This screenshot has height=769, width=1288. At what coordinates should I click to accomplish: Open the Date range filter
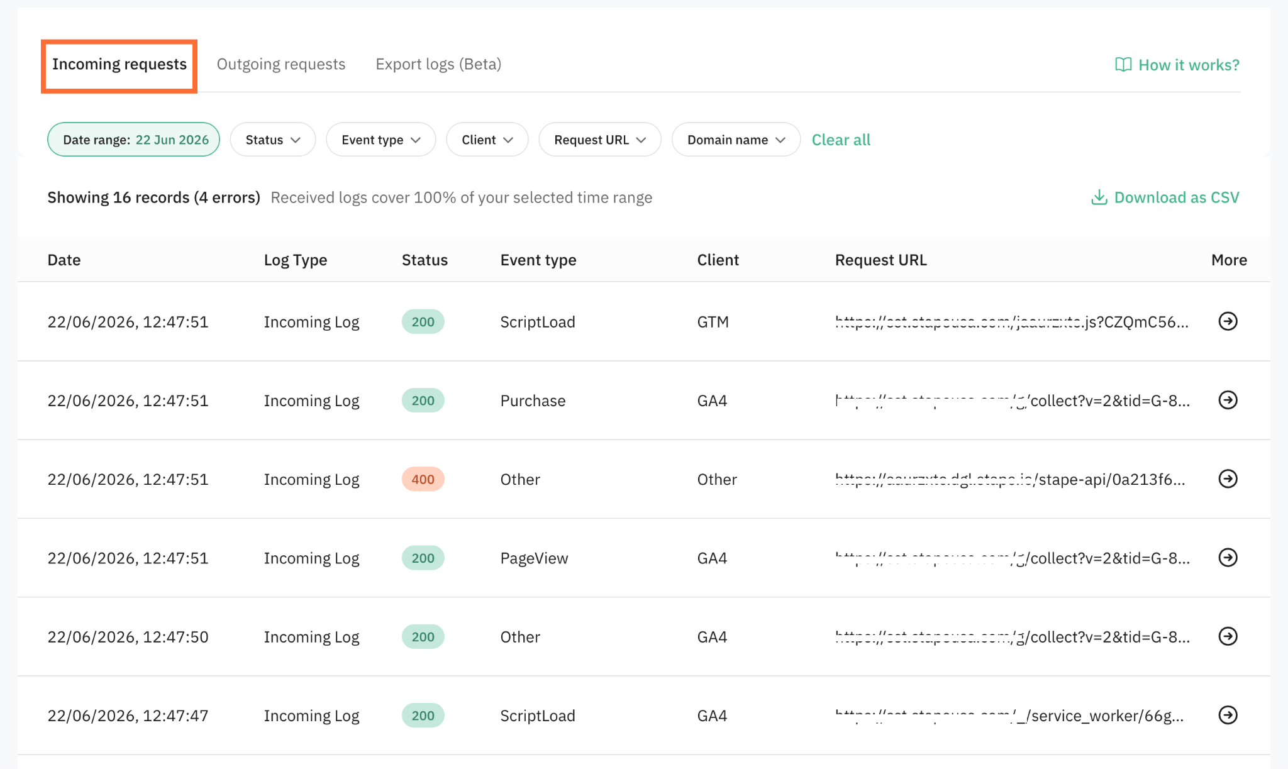point(133,140)
